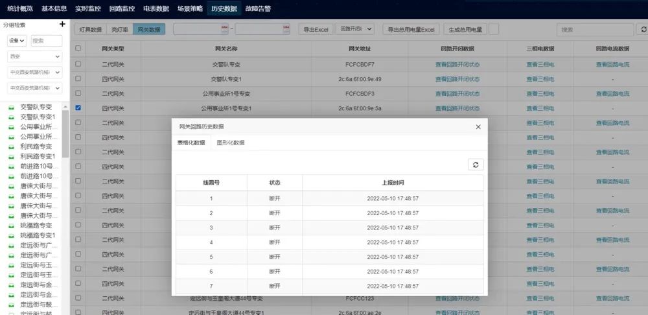The image size is (648, 315).
Task: Click the 导出Excel button
Action: [x=316, y=29]
